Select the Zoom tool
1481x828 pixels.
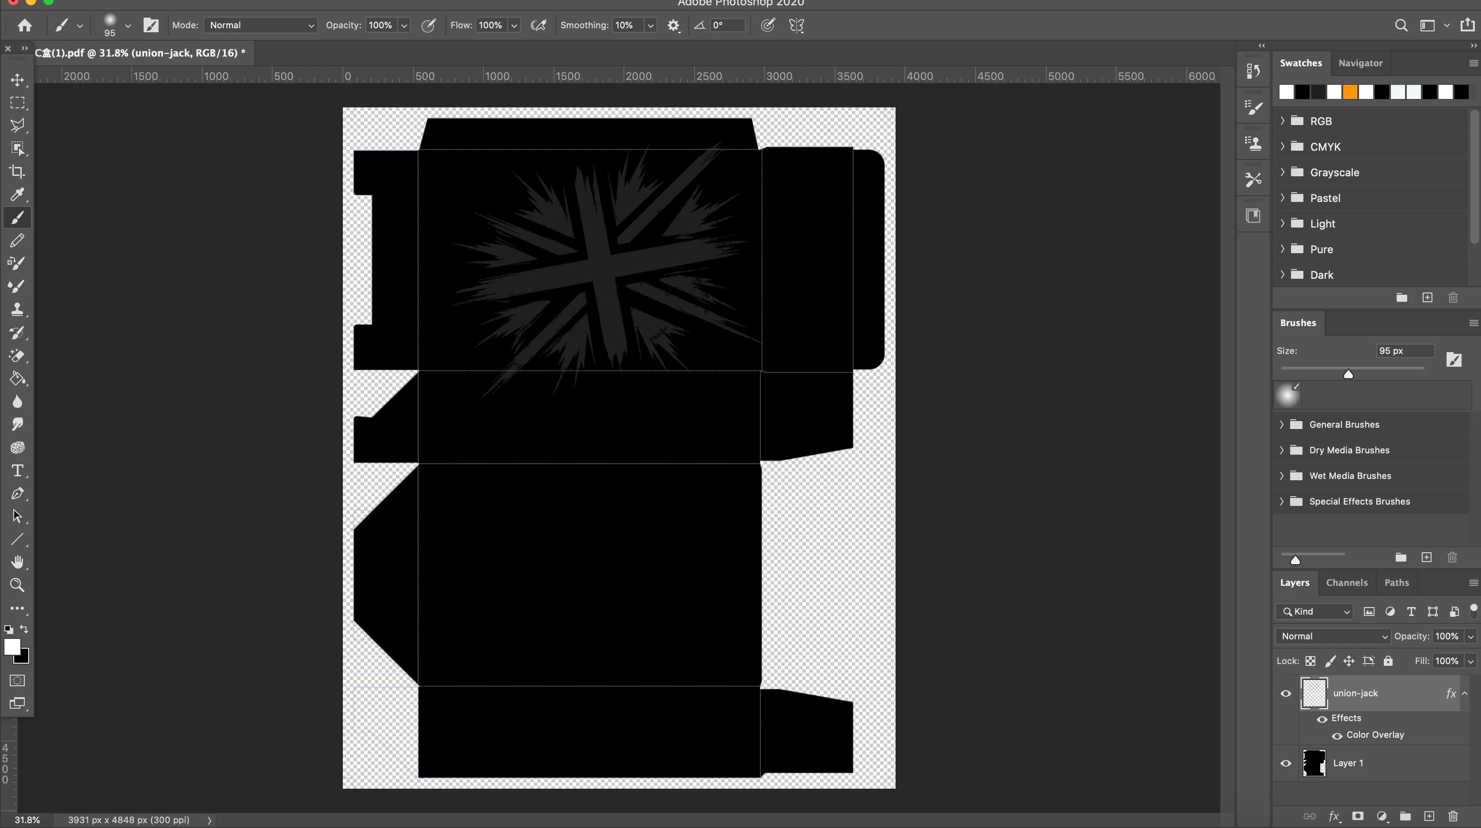point(17,585)
